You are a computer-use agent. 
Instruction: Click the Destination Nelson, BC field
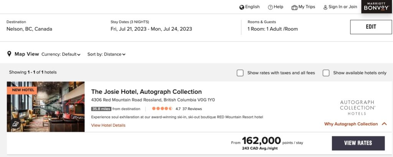(30, 29)
